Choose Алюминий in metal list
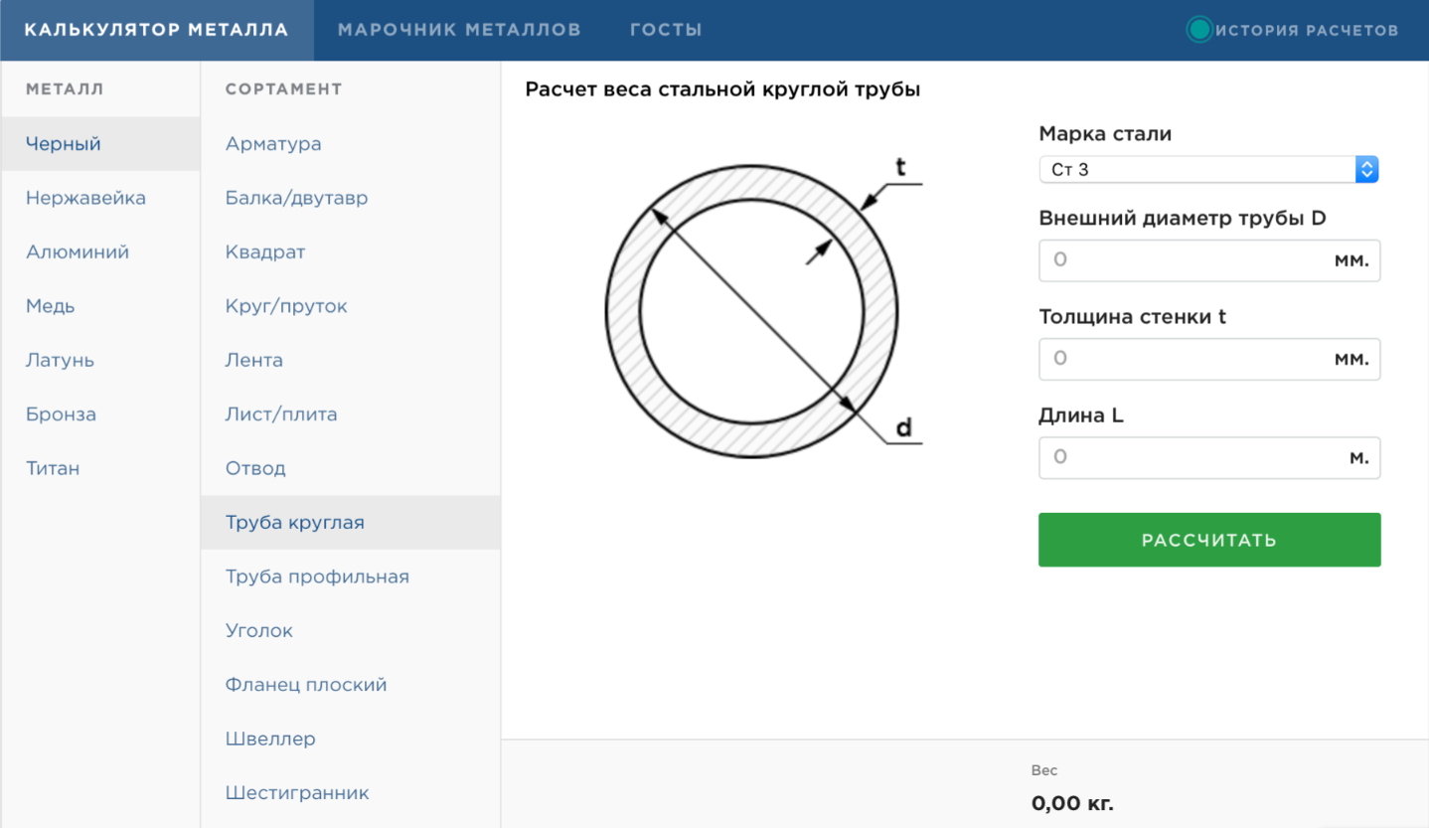The height and width of the screenshot is (828, 1429). pyautogui.click(x=78, y=252)
